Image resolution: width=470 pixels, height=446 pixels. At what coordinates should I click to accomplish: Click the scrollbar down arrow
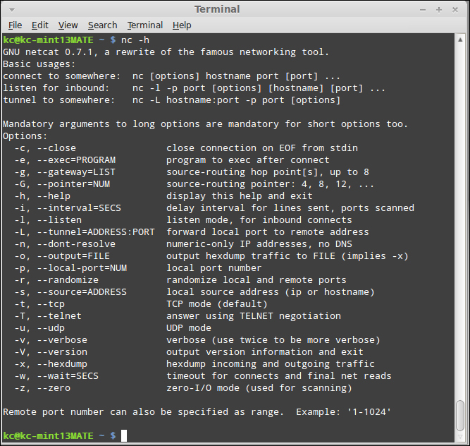(x=460, y=437)
